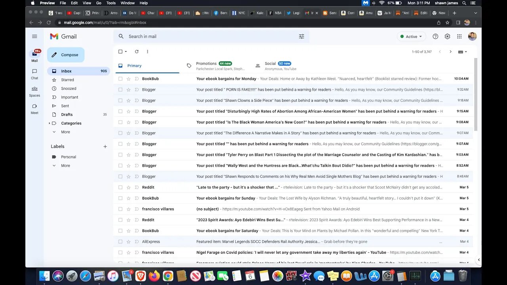Click the browser address bar URL

tap(105, 23)
